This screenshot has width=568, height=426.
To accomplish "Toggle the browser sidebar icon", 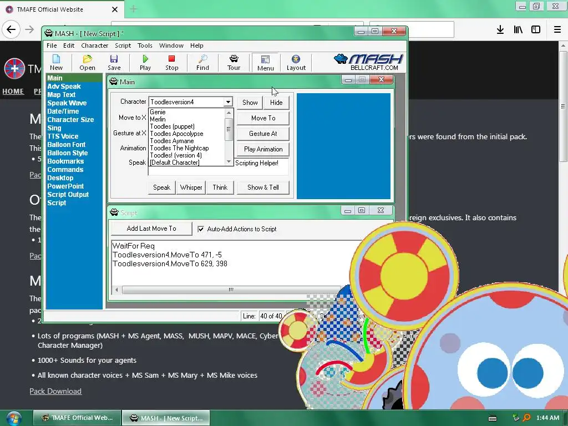I will (536, 30).
